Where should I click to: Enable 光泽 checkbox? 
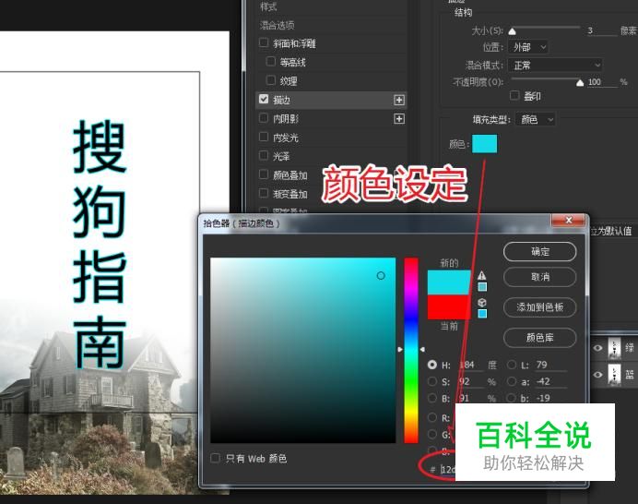coord(264,156)
